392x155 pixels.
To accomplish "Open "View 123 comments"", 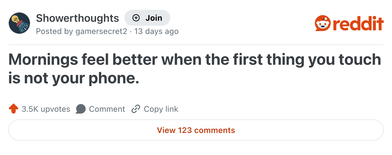I will pyautogui.click(x=196, y=130).
